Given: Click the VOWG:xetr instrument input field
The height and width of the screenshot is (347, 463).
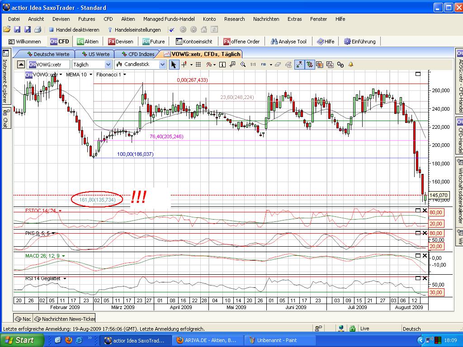Looking at the screenshot, I should click(48, 65).
